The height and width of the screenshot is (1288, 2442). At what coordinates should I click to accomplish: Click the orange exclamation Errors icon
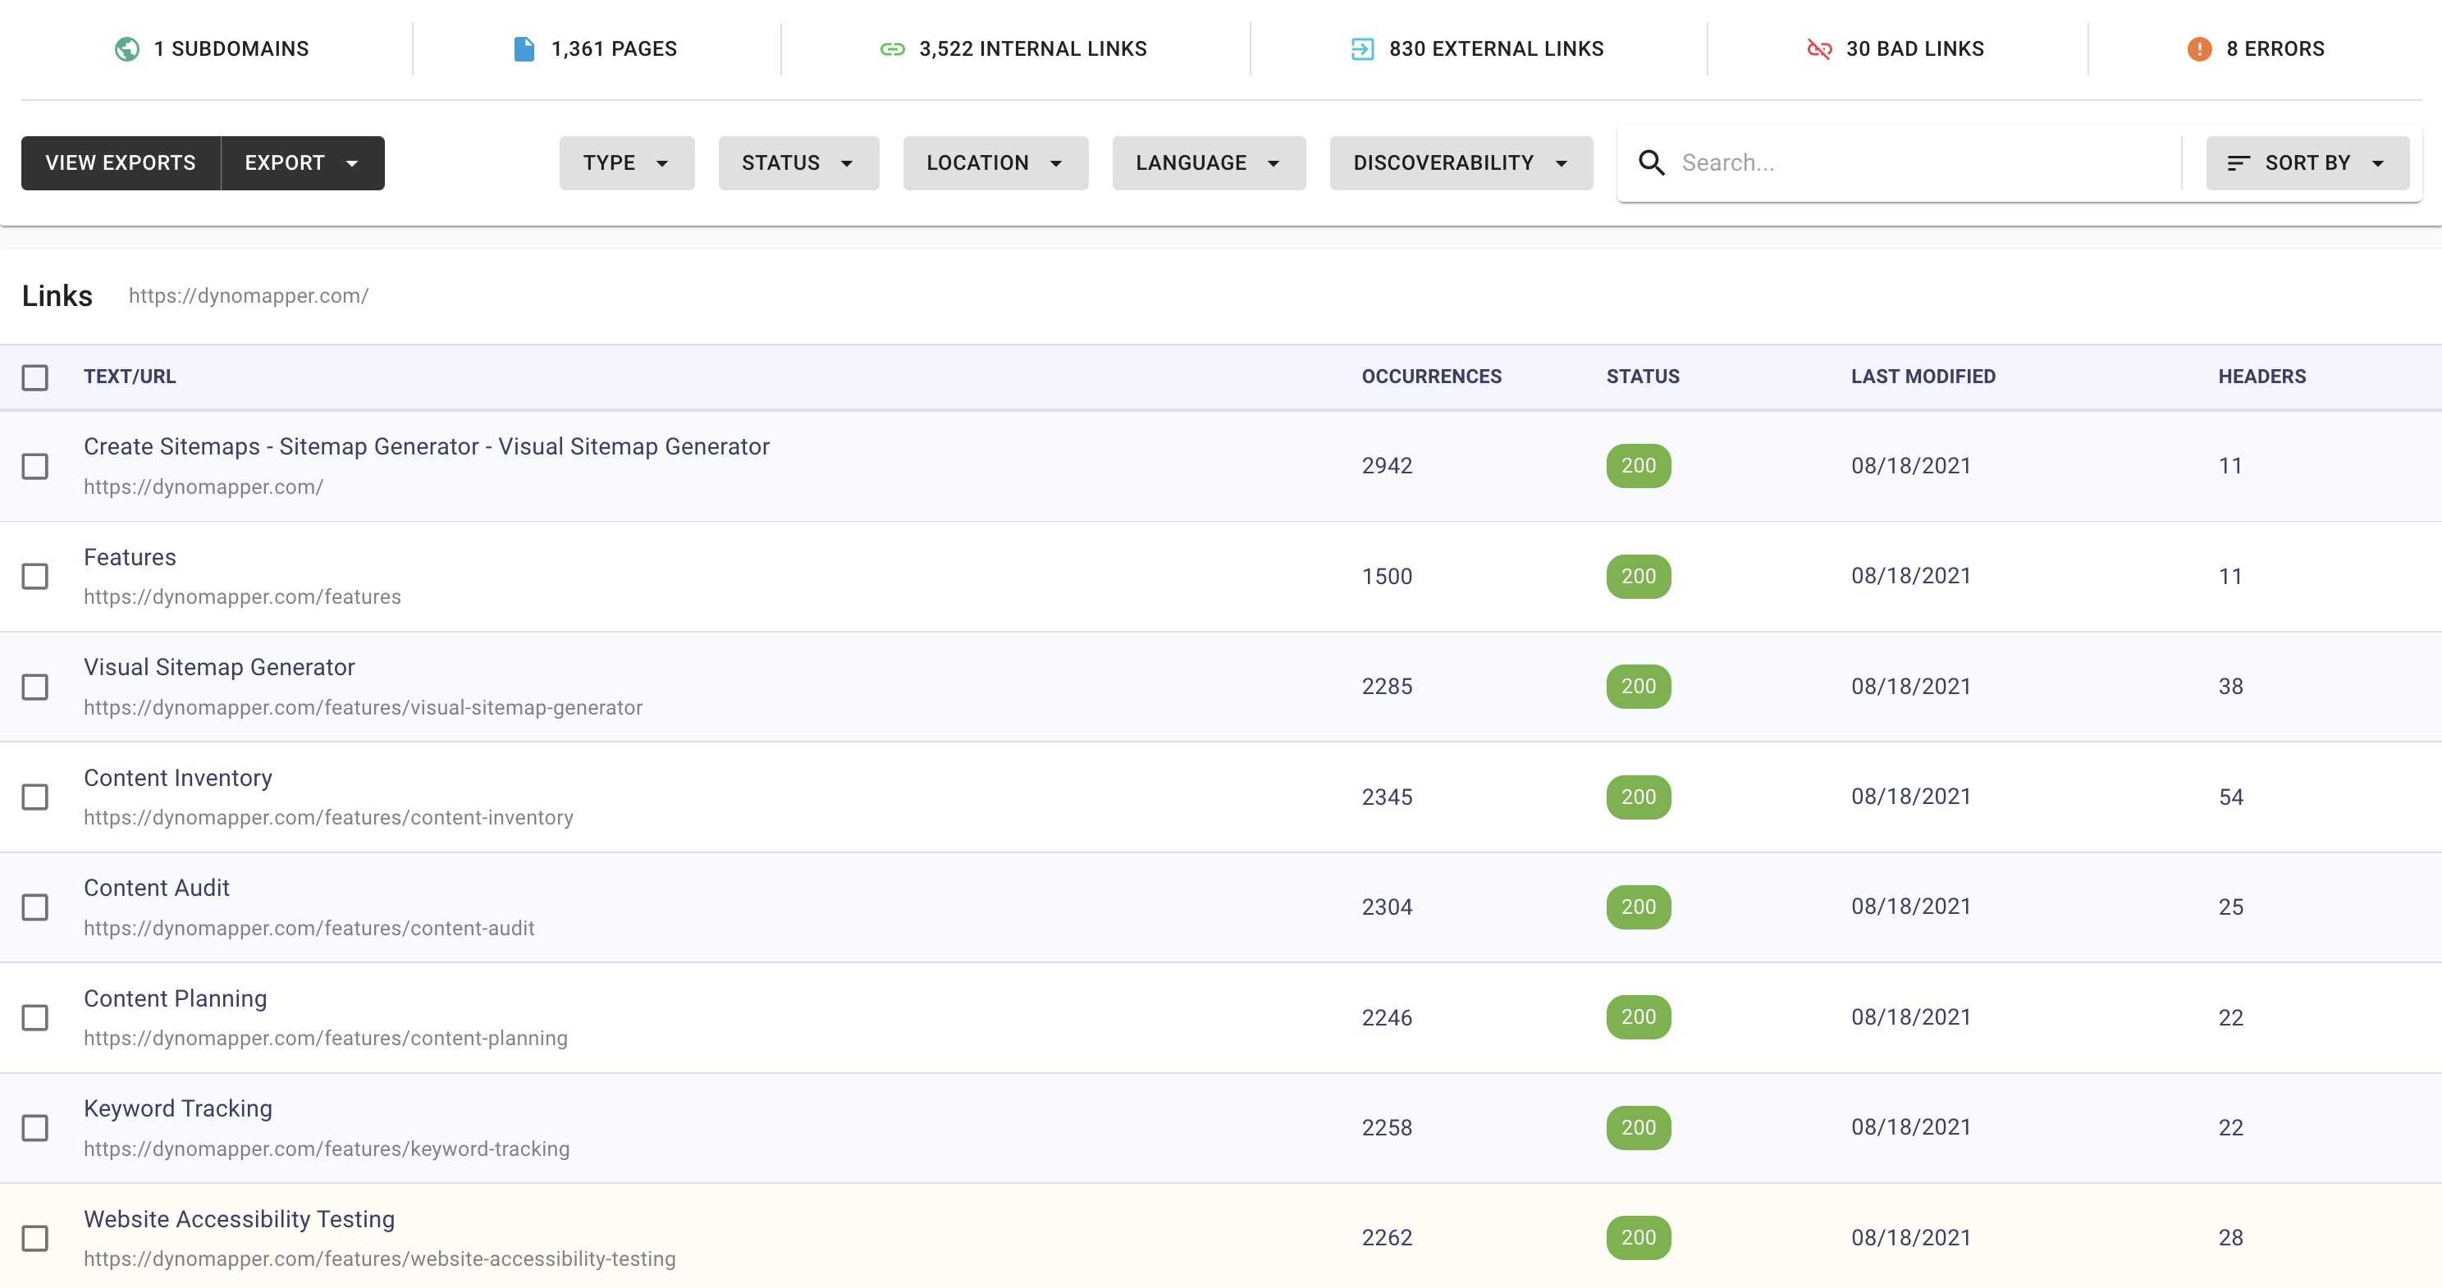2199,48
